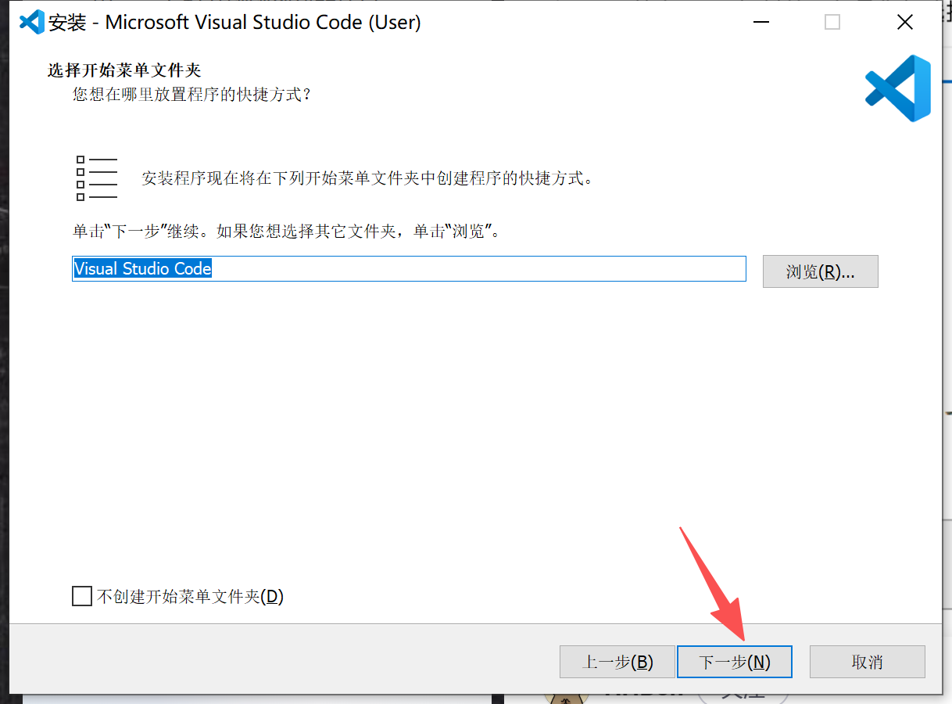Click the large VS Code logo
Screen dimensions: 952x704
(x=898, y=88)
